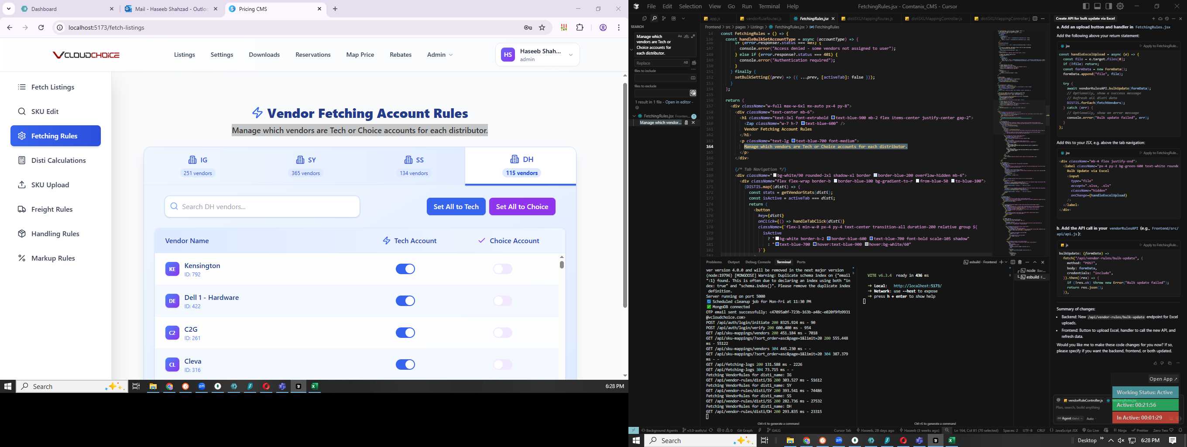
Task: Close the Pricing CMS browser tab
Action: coord(319,9)
